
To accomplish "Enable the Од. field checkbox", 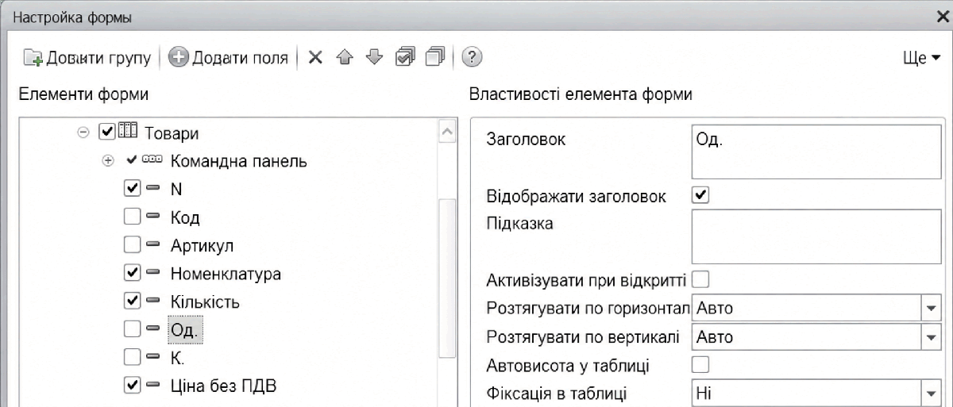I will pyautogui.click(x=133, y=330).
